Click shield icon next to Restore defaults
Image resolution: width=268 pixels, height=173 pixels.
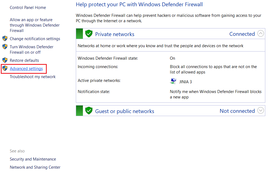tap(5, 60)
